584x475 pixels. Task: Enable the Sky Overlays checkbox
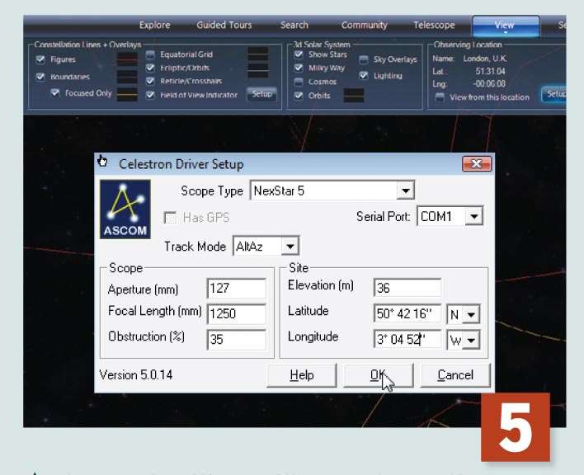pos(364,59)
